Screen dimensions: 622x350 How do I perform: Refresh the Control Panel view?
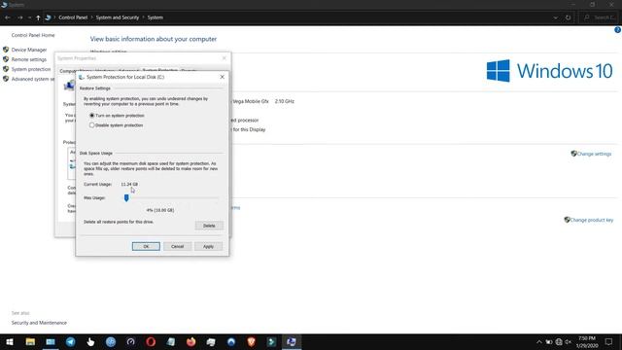coord(568,17)
